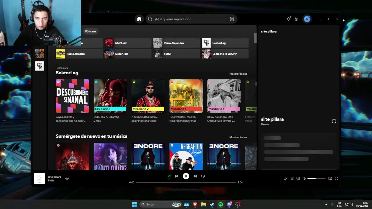Open the Browse icon in the search bar
Viewport: 372px width, 209px height.
click(x=232, y=19)
